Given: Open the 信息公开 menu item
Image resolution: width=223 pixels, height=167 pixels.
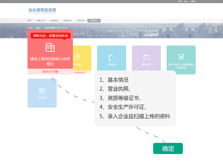Looking at the screenshot, I should pyautogui.click(x=41, y=21).
